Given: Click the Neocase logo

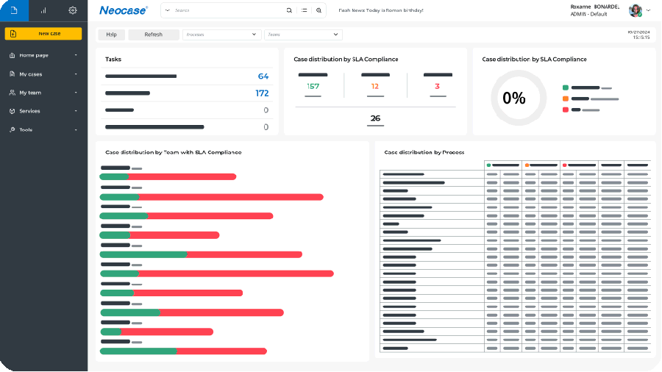Looking at the screenshot, I should click(x=124, y=10).
